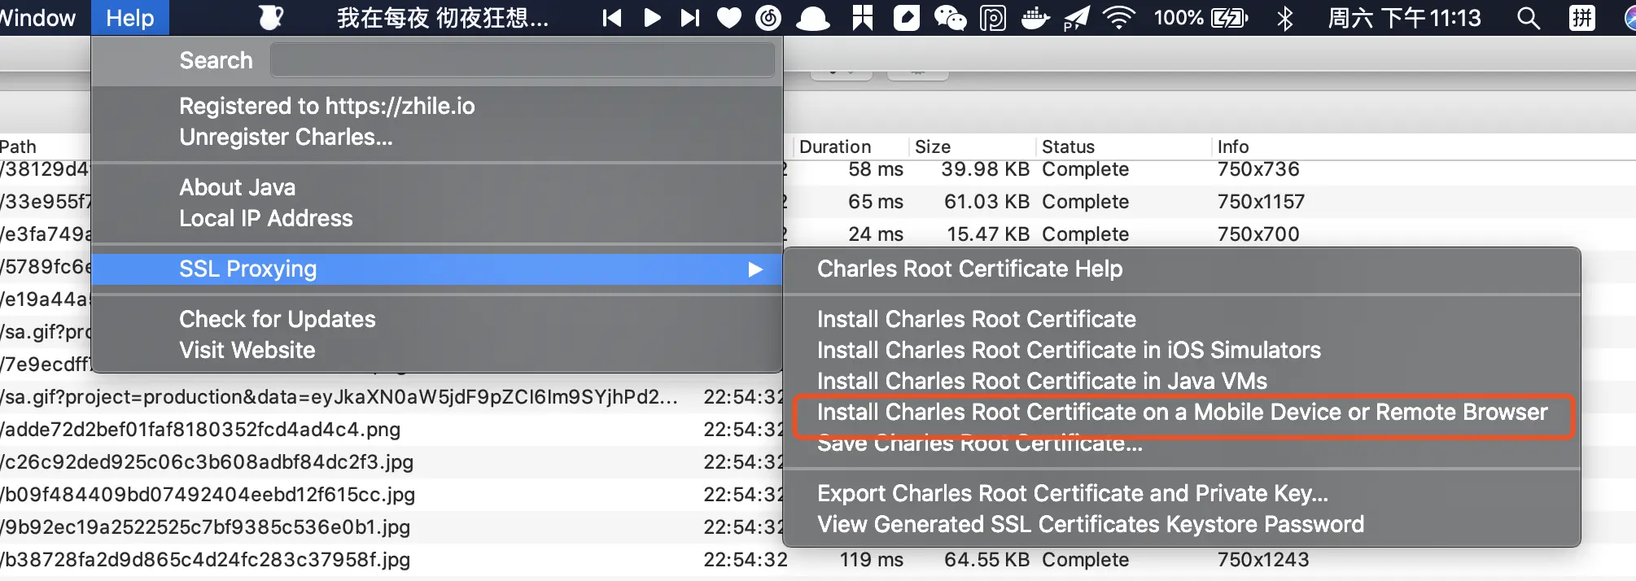
Task: Select Install Charles Root Certificate on Mobile Device
Action: click(1182, 413)
